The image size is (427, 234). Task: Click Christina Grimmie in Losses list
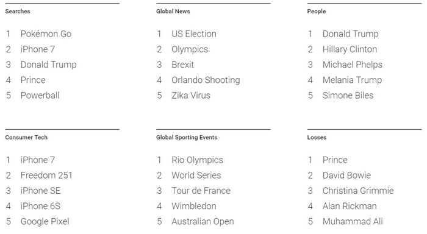pyautogui.click(x=358, y=191)
